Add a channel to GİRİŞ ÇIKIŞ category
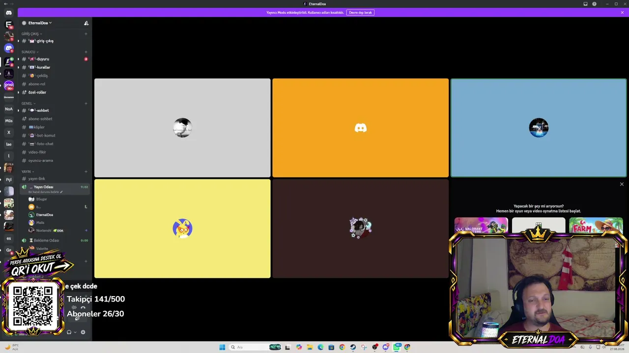Image resolution: width=629 pixels, height=353 pixels. [86, 34]
